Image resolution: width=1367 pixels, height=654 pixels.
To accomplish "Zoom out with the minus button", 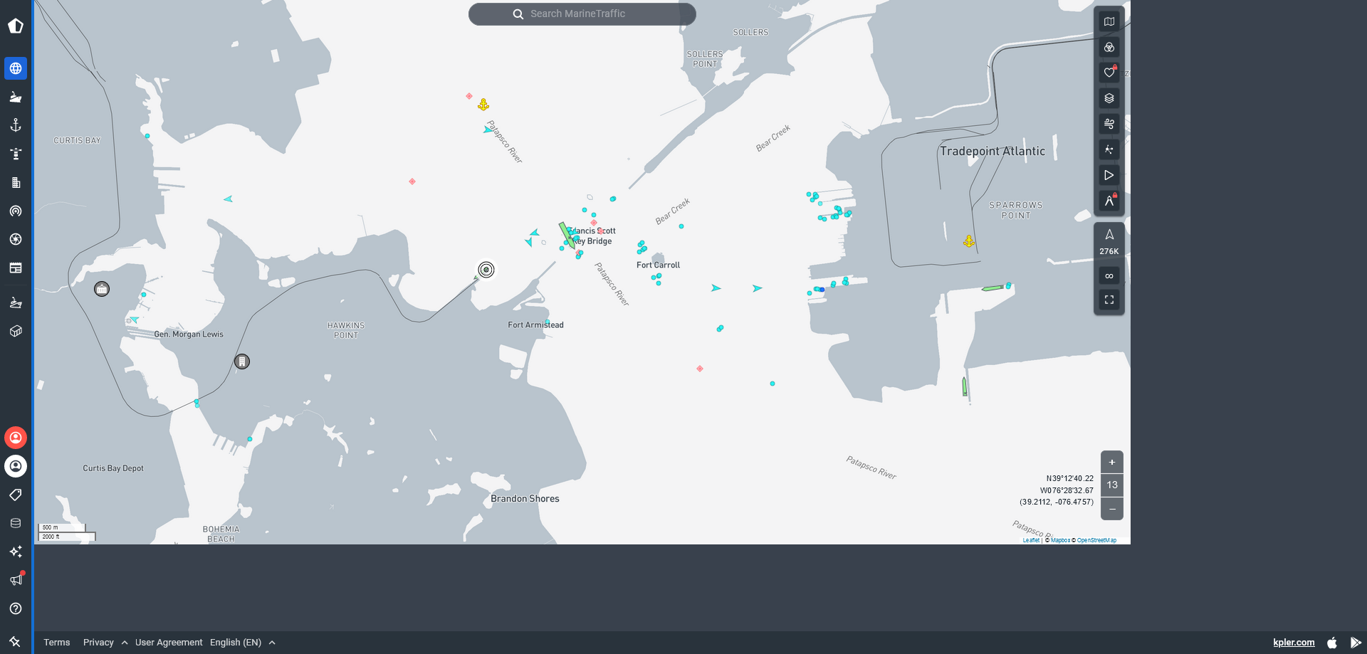I will click(1112, 509).
